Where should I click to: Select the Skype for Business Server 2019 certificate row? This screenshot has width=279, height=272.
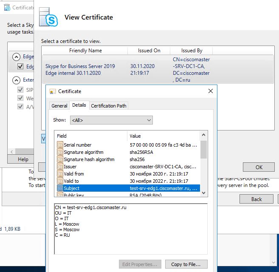tap(158, 69)
